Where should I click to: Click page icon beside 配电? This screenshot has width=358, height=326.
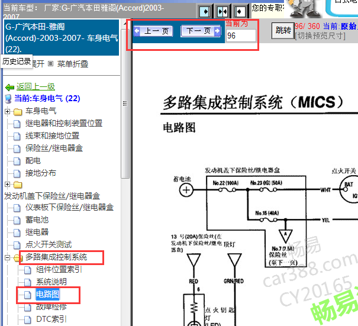(17, 161)
